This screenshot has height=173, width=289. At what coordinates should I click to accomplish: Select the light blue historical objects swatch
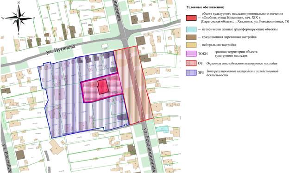click(x=191, y=30)
